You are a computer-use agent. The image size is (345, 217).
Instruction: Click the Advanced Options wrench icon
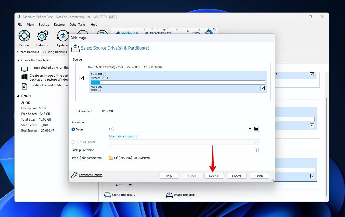[74, 175]
